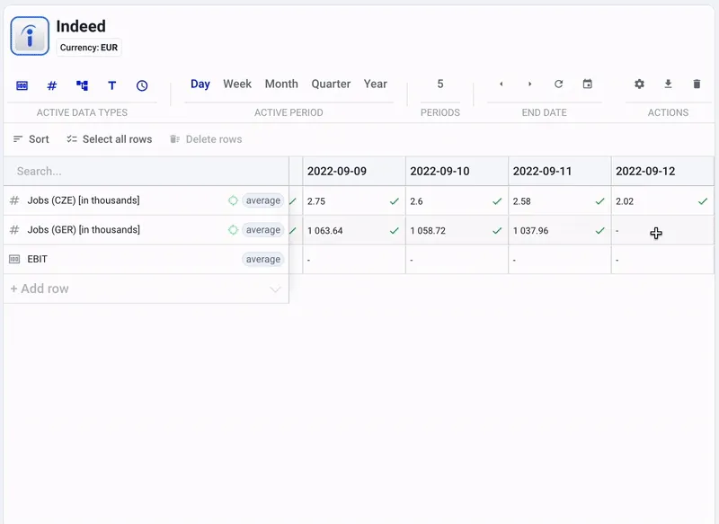This screenshot has height=524, width=719.
Task: Open average dropdown for EBIT
Action: [263, 259]
